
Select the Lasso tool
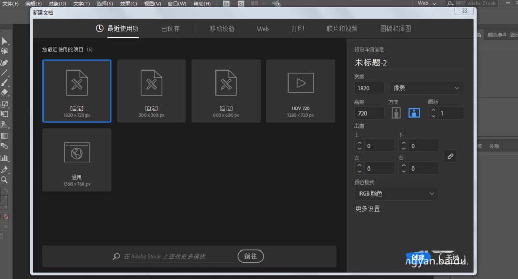pos(4,51)
